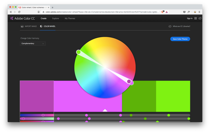Click the dark green dot on the second slider row
Screen dimensions: 210x133
(145, 118)
